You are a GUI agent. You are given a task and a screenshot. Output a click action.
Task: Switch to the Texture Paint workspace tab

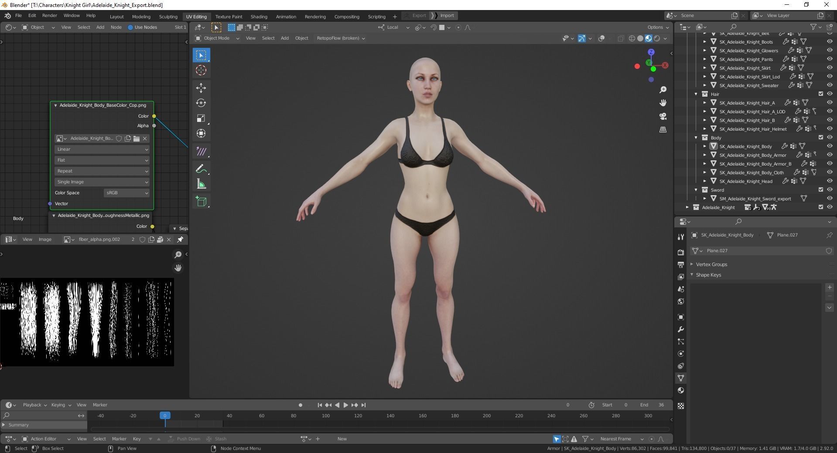pyautogui.click(x=229, y=17)
